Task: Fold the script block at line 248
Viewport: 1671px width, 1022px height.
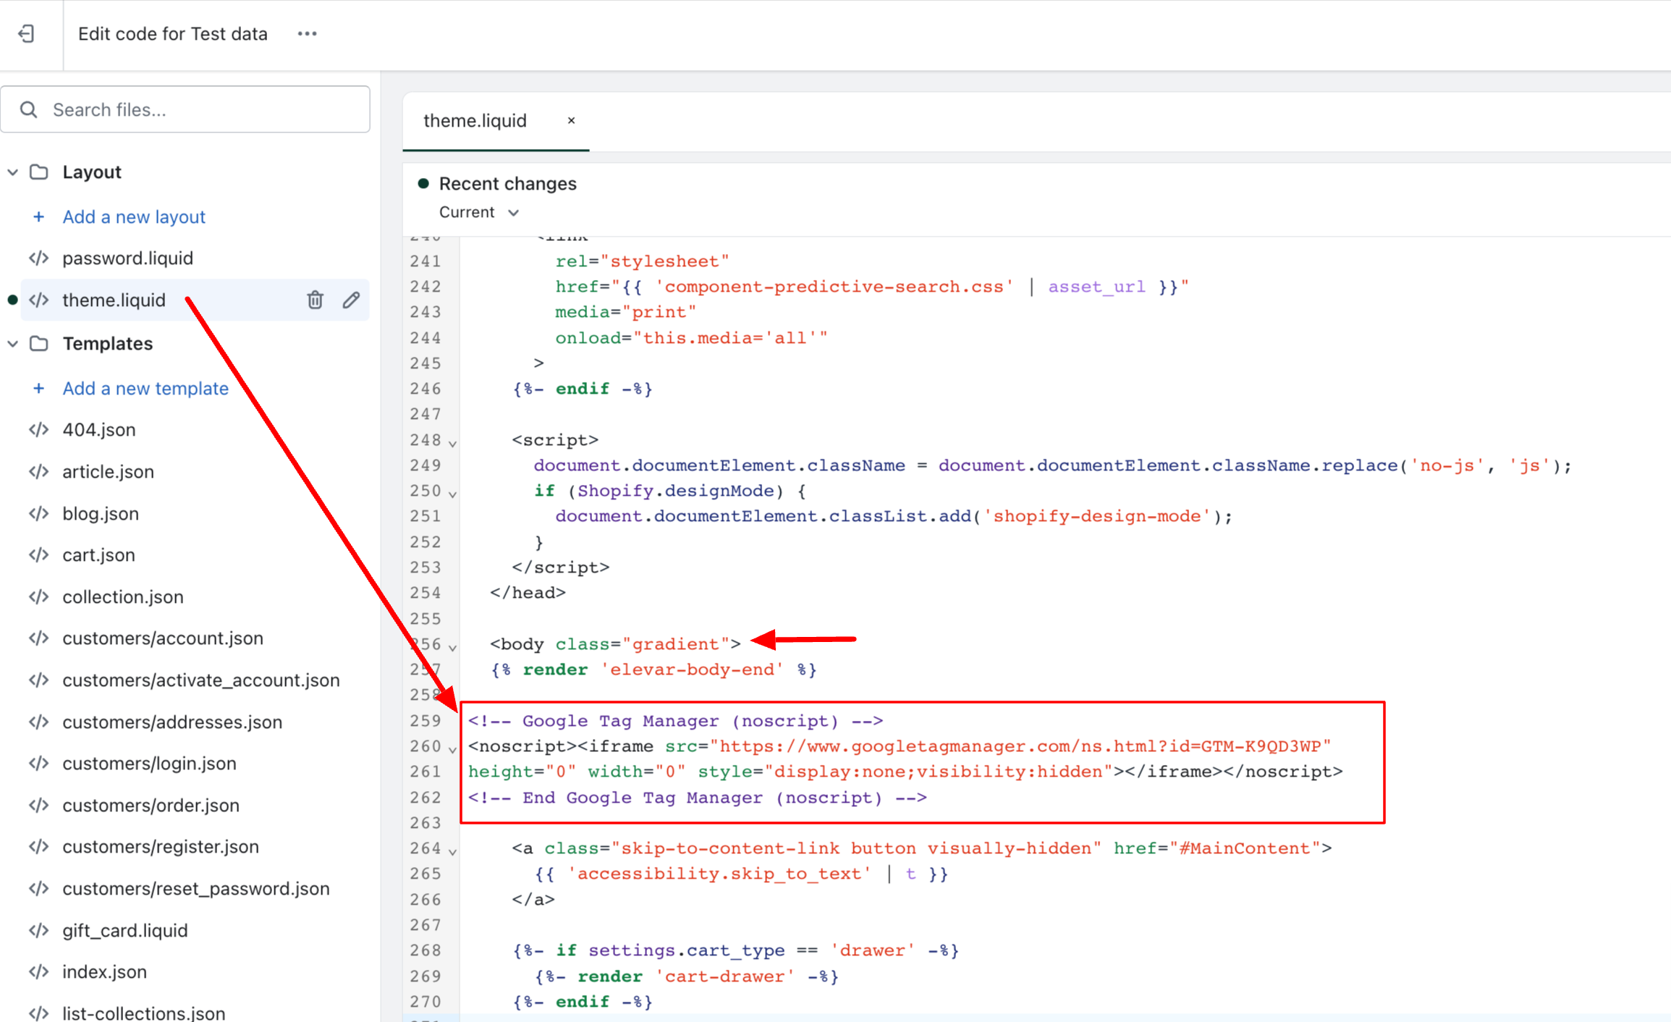Action: 452,443
